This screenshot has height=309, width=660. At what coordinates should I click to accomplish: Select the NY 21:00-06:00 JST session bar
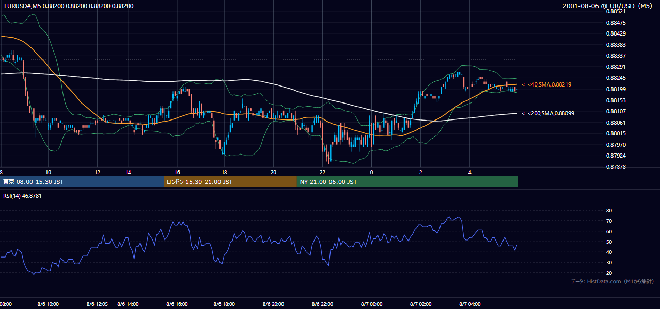click(407, 182)
